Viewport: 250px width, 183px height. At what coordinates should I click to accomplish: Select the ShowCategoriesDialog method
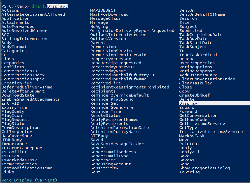[x=205, y=168]
